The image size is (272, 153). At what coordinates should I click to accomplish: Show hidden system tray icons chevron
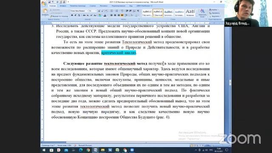coord(195,150)
